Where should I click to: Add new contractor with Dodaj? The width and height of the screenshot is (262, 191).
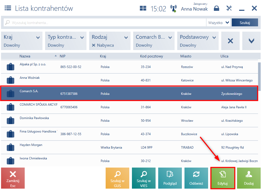point(249,178)
